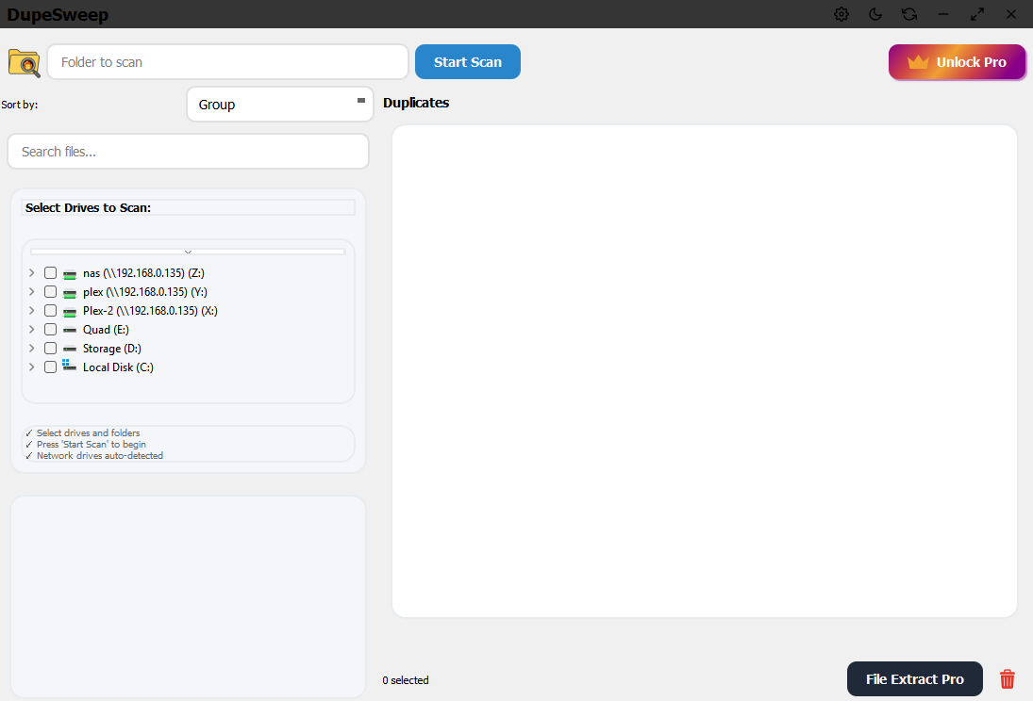The height and width of the screenshot is (701, 1033).
Task: Click the Start Scan button
Action: [x=468, y=62]
